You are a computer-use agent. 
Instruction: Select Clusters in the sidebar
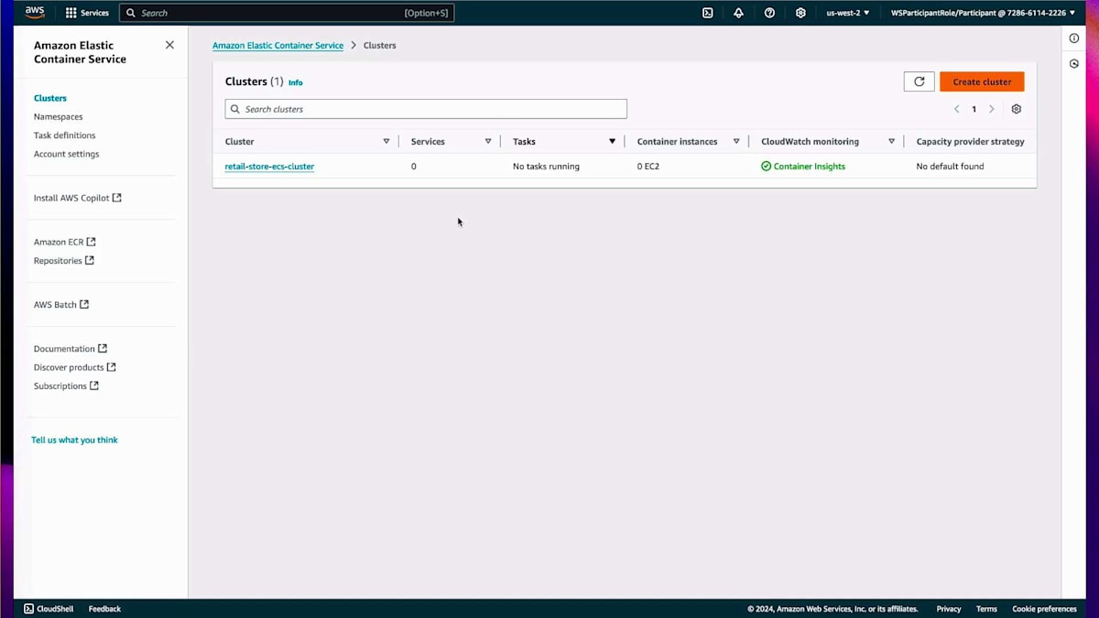click(50, 98)
